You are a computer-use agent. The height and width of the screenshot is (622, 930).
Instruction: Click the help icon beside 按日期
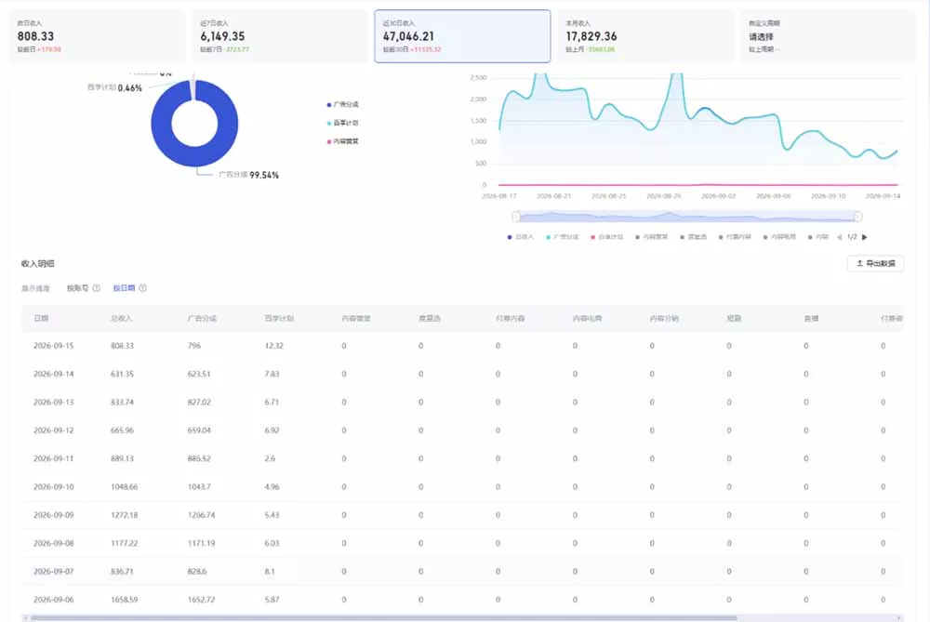[x=142, y=288]
